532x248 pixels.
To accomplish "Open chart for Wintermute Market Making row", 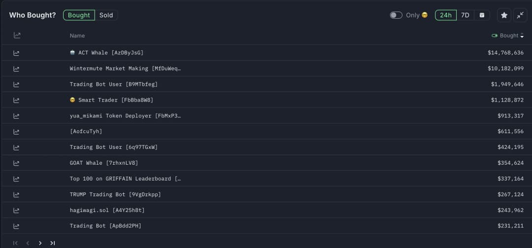I will 16,69.
